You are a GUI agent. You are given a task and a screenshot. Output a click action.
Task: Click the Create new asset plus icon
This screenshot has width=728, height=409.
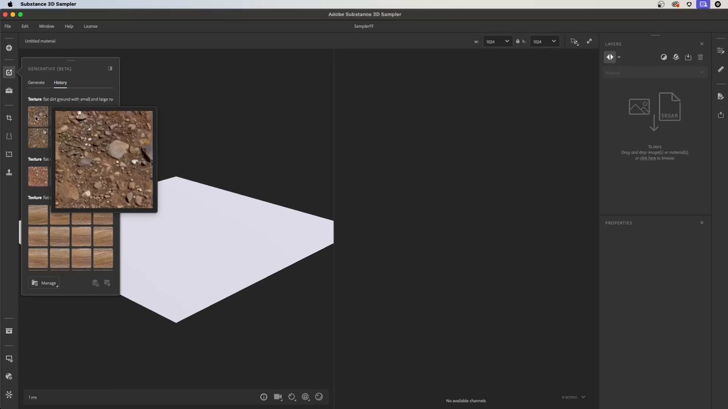point(9,48)
